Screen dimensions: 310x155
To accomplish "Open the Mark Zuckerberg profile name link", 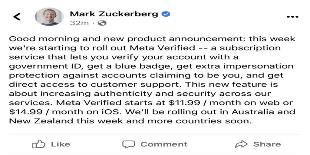I will [114, 14].
